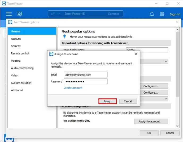The width and height of the screenshot is (183, 142).
Task: Expand the connection mode chevron
Action: tap(59, 14)
